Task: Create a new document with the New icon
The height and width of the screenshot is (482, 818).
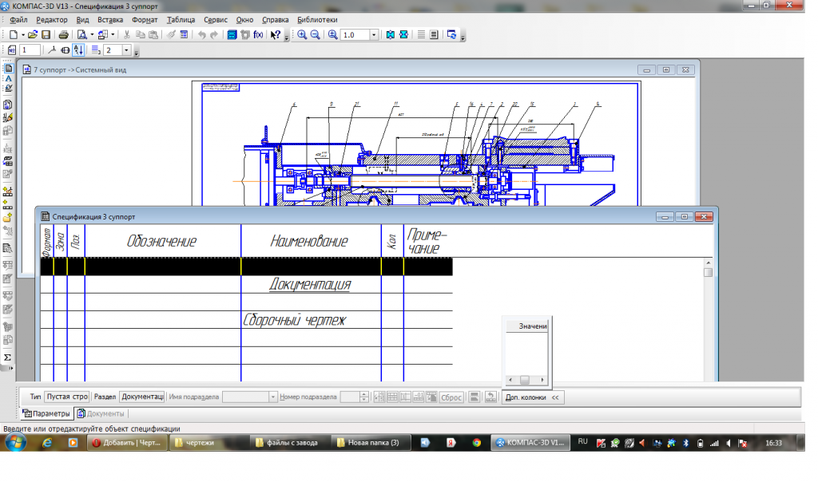Action: tap(14, 35)
